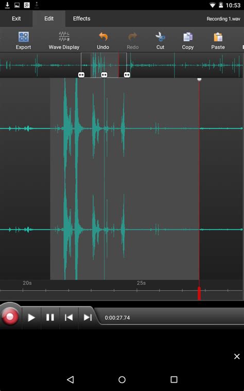Tap the Exit tab
244x391 pixels.
point(16,19)
